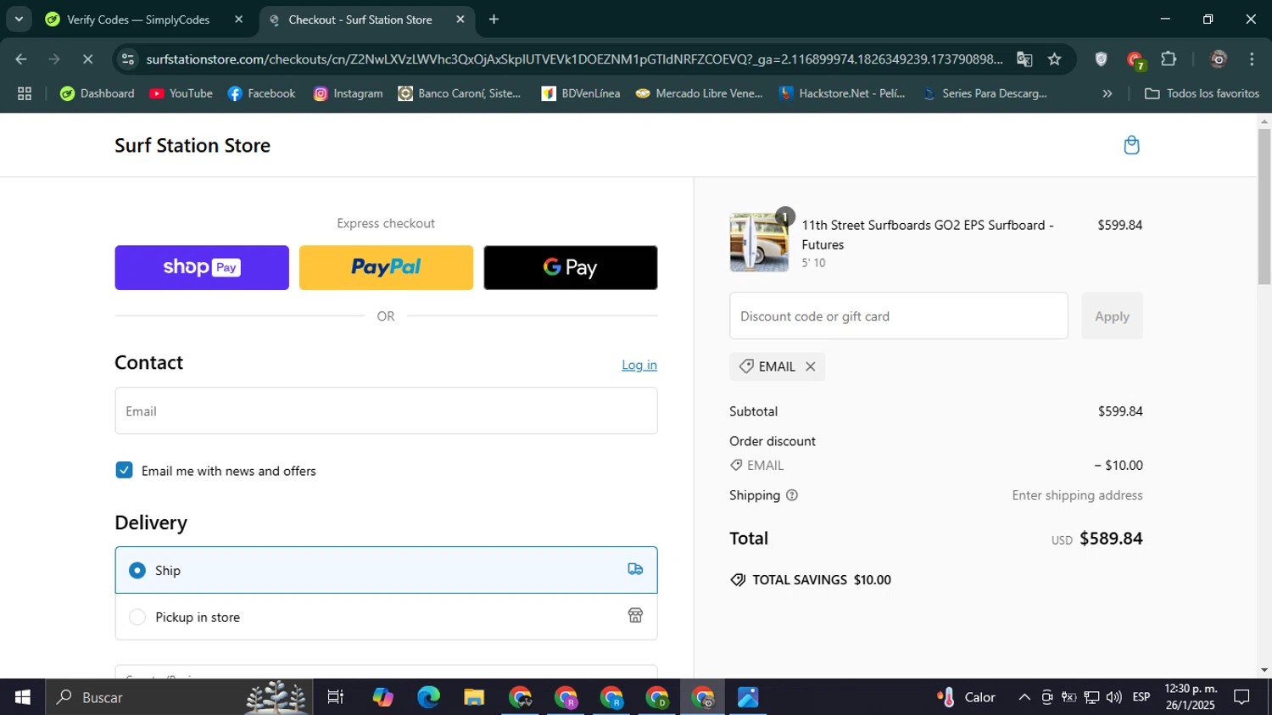Open the red extension with badge 7

(1135, 59)
